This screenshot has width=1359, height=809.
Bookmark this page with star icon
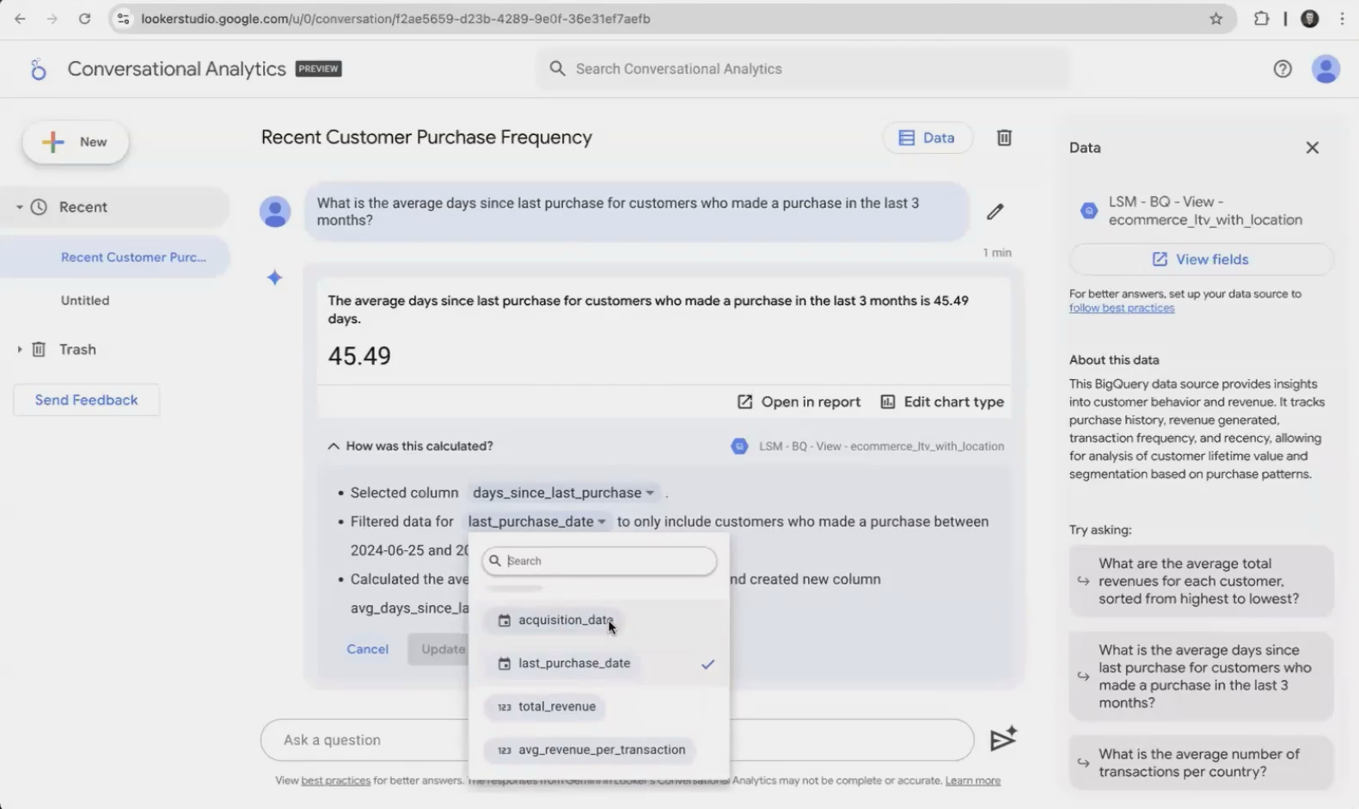[1215, 18]
